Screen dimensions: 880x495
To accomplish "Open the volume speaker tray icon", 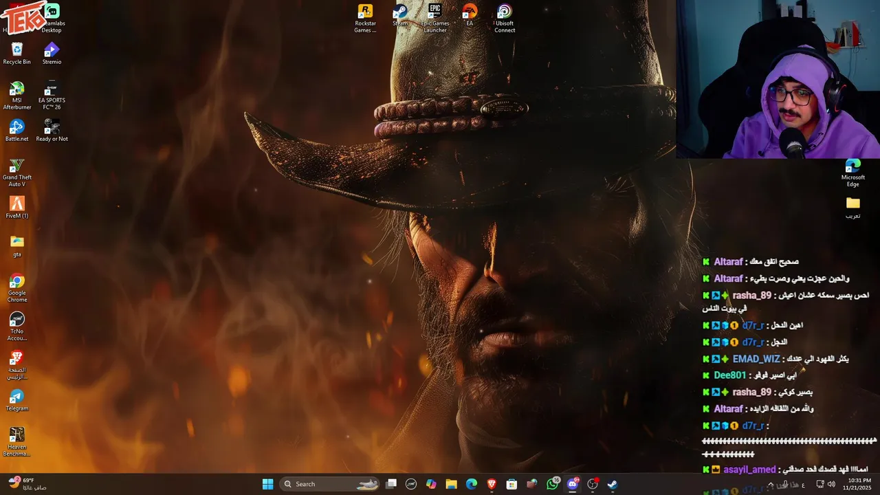I will pyautogui.click(x=831, y=484).
